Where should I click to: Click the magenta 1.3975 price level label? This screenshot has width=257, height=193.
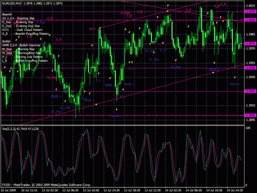(x=250, y=44)
